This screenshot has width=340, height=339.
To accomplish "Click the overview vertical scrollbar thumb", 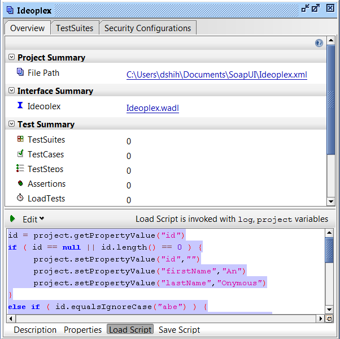I will [x=331, y=100].
